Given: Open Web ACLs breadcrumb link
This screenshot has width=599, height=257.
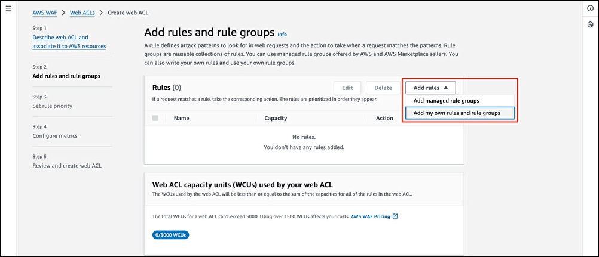Looking at the screenshot, I should (x=82, y=13).
